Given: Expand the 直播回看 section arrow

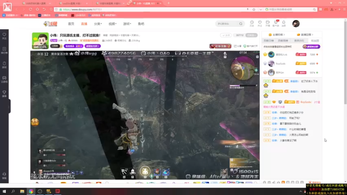Looking at the screenshot, I should coord(312,35).
